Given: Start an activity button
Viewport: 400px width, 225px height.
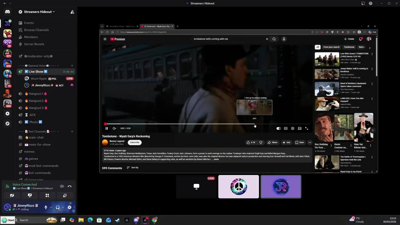Looking at the screenshot, I should 47,195.
